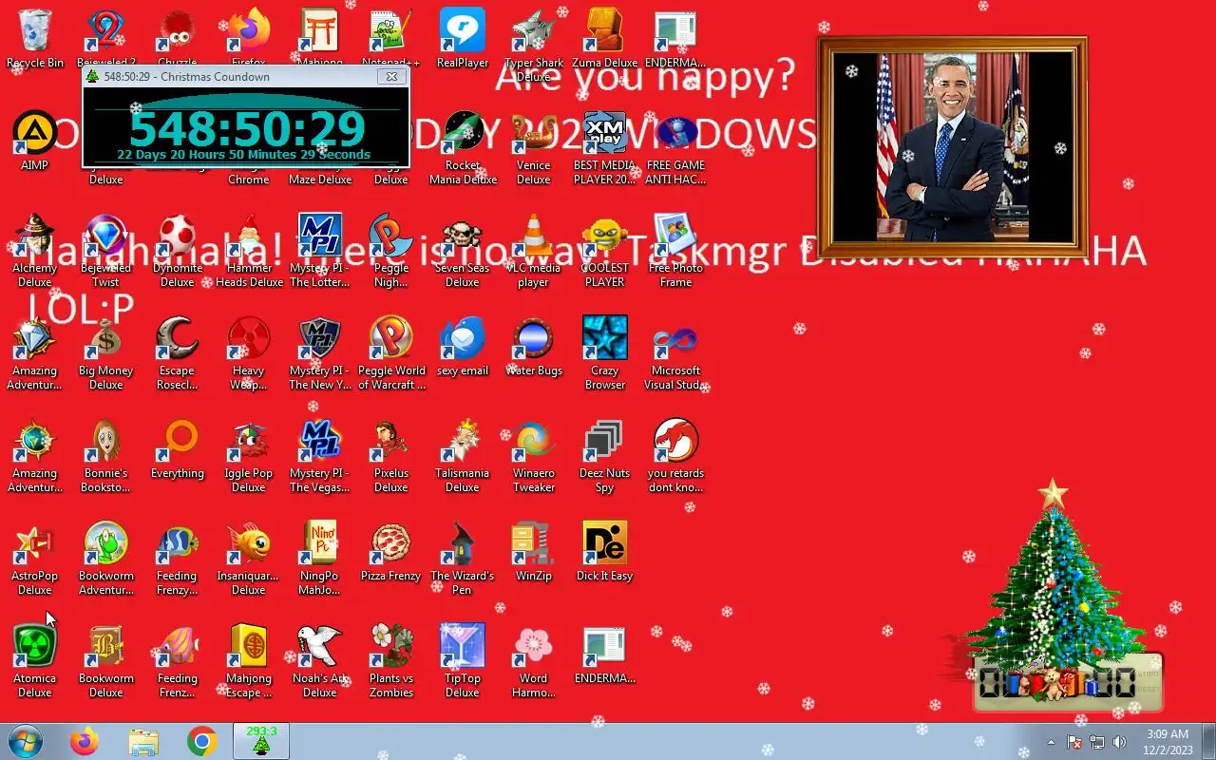Click the Pizza Frenzy icon
This screenshot has width=1216, height=760.
point(391,551)
